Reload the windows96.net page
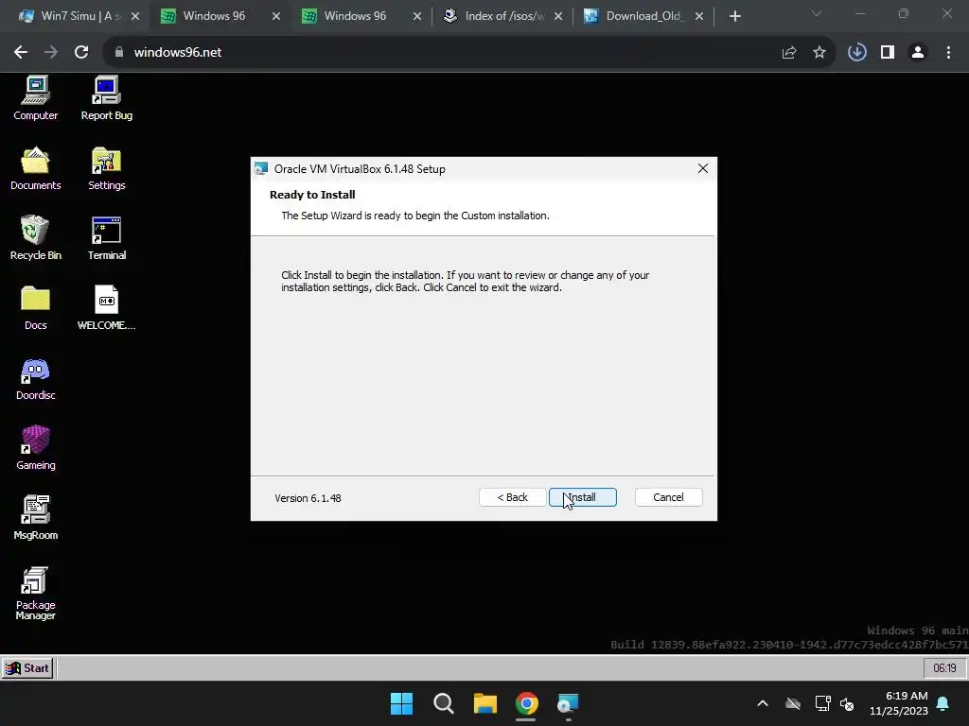Image resolution: width=969 pixels, height=726 pixels. click(81, 53)
